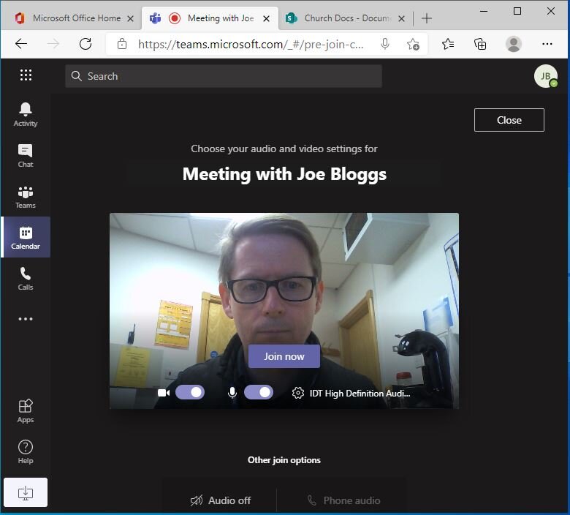Close the pre-join screen
Image resolution: width=570 pixels, height=515 pixels.
(509, 120)
